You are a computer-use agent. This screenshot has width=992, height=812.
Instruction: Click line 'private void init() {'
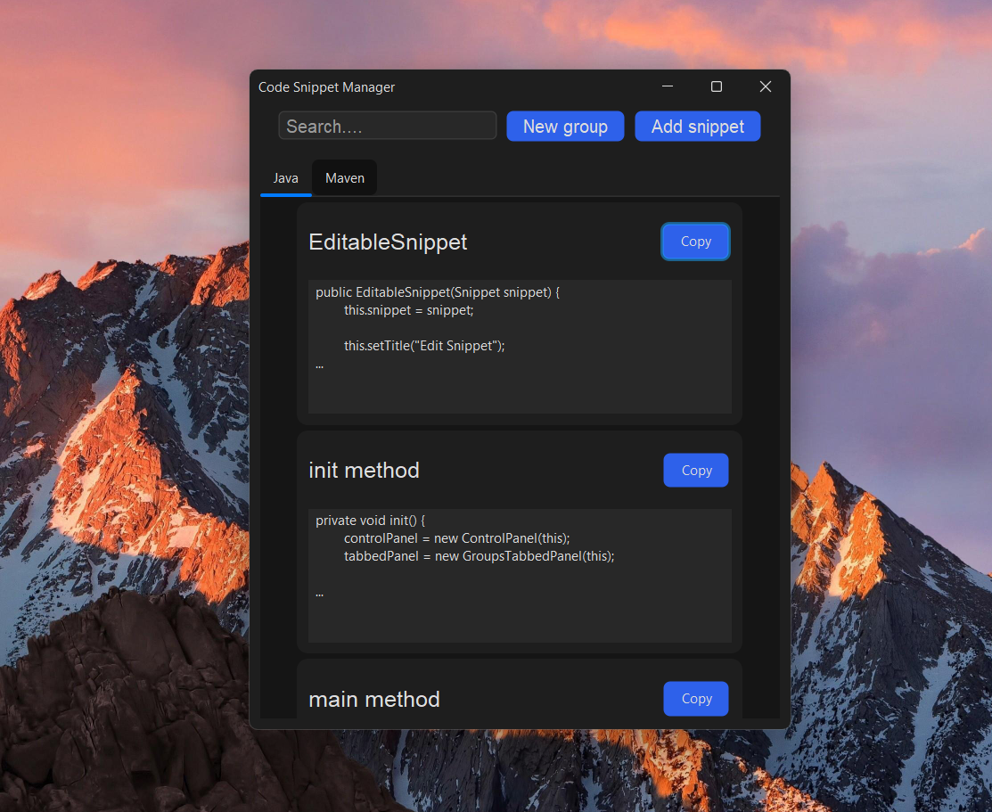click(370, 521)
